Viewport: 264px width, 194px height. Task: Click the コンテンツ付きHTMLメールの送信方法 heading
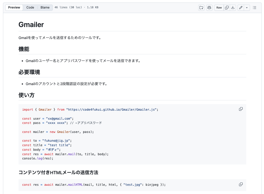[58, 172]
